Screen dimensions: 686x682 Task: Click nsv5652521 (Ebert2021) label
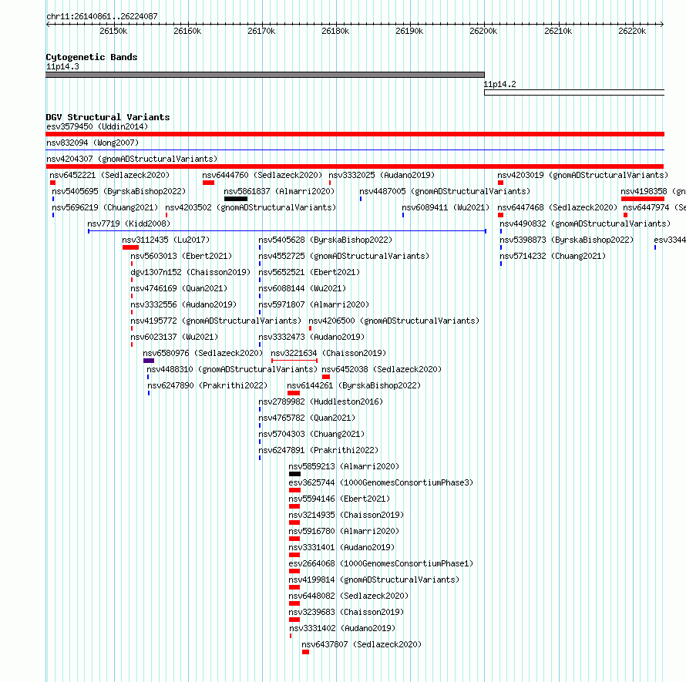[x=309, y=272]
